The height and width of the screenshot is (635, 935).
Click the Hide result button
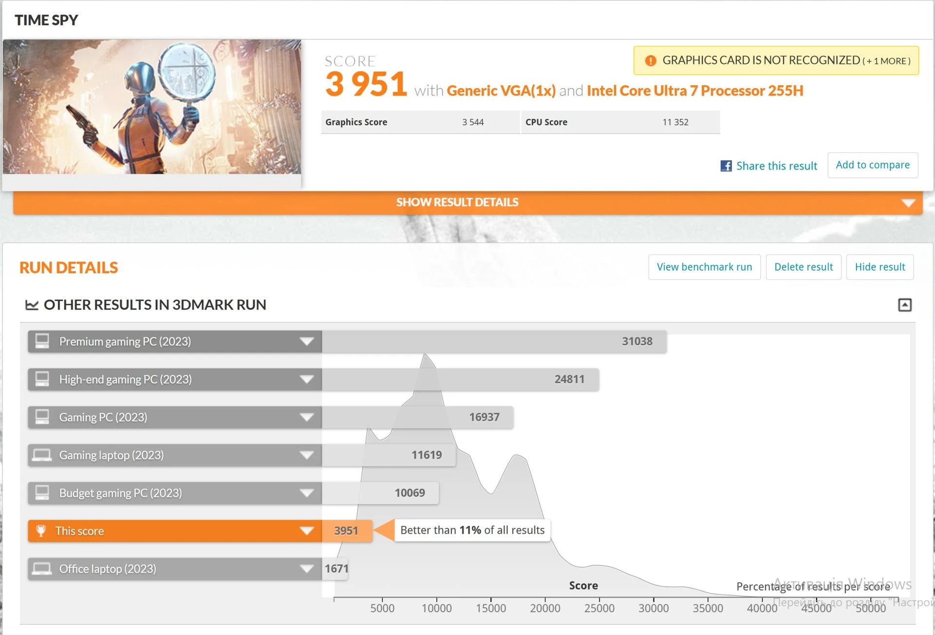[879, 267]
